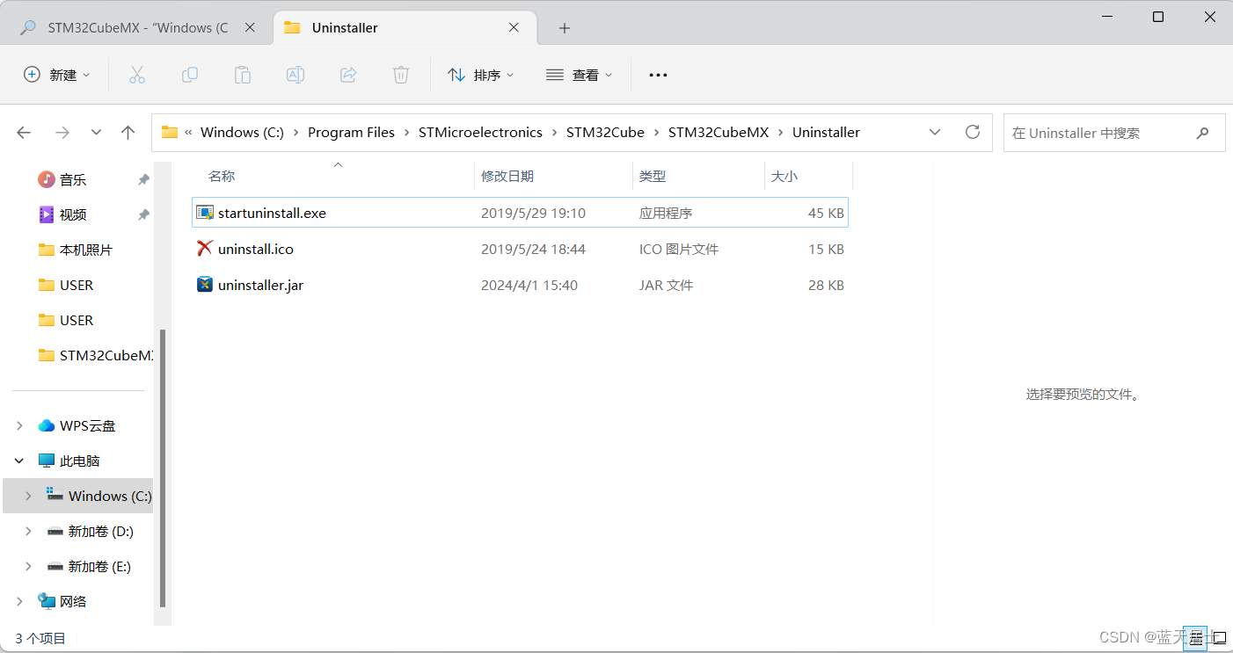
Task: Click the Share icon in toolbar
Action: pyautogui.click(x=348, y=75)
